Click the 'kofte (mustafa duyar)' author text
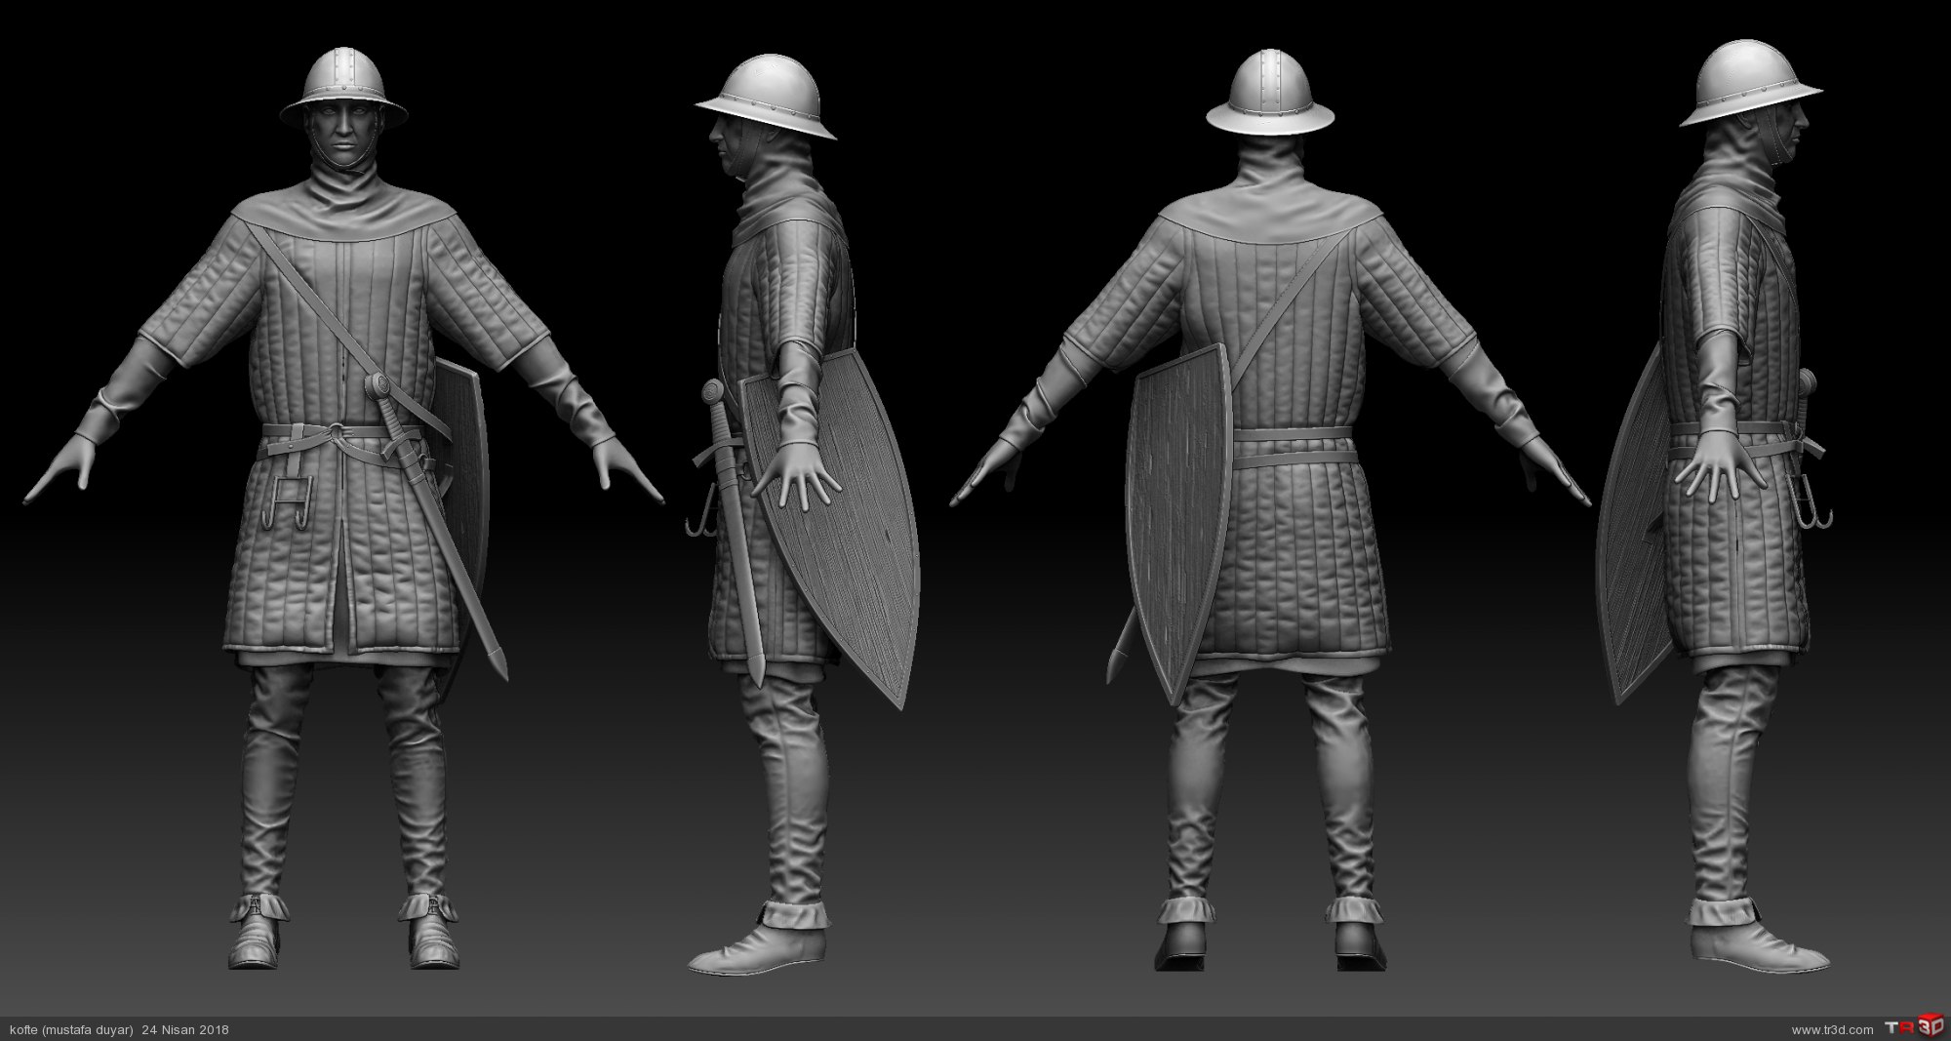Image resolution: width=1951 pixels, height=1041 pixels. [70, 1029]
